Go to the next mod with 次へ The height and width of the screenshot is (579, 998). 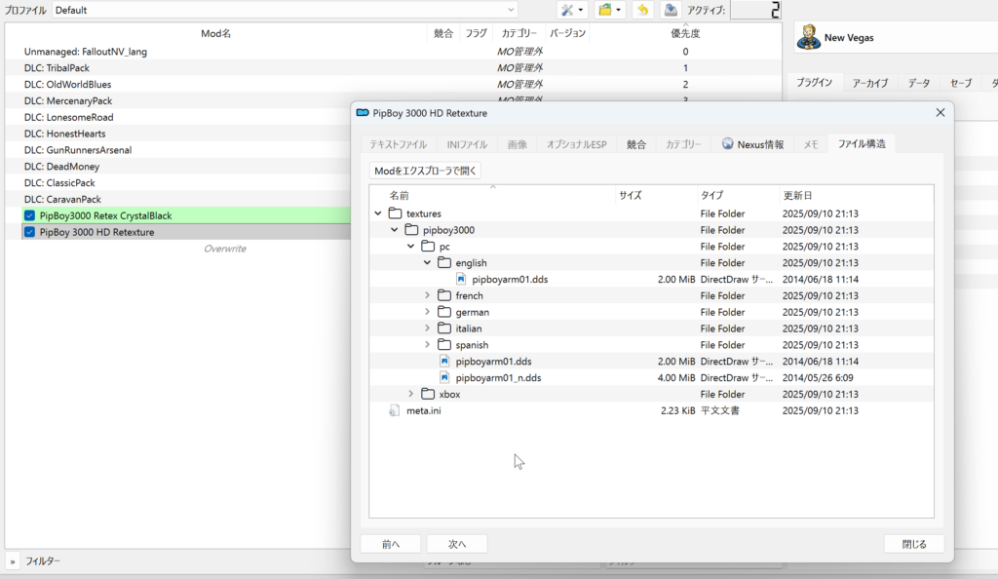[x=457, y=544]
